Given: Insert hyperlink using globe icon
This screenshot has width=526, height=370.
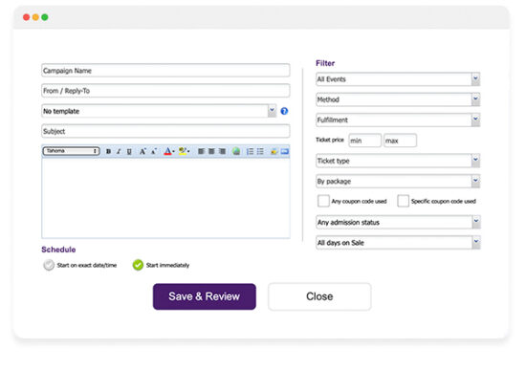Looking at the screenshot, I should coord(236,152).
